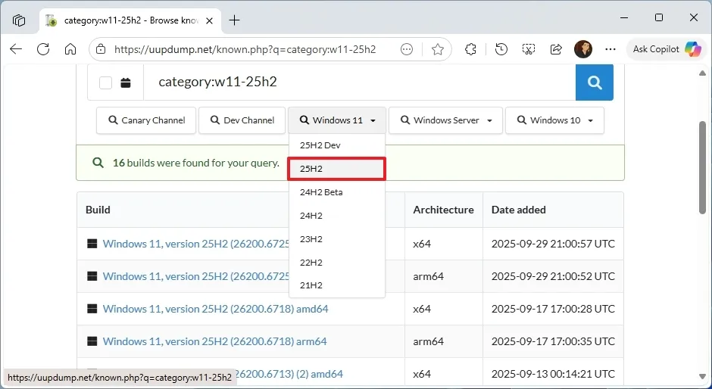The image size is (712, 389).
Task: Click the category:w11-25h2 search input field
Action: click(x=356, y=82)
